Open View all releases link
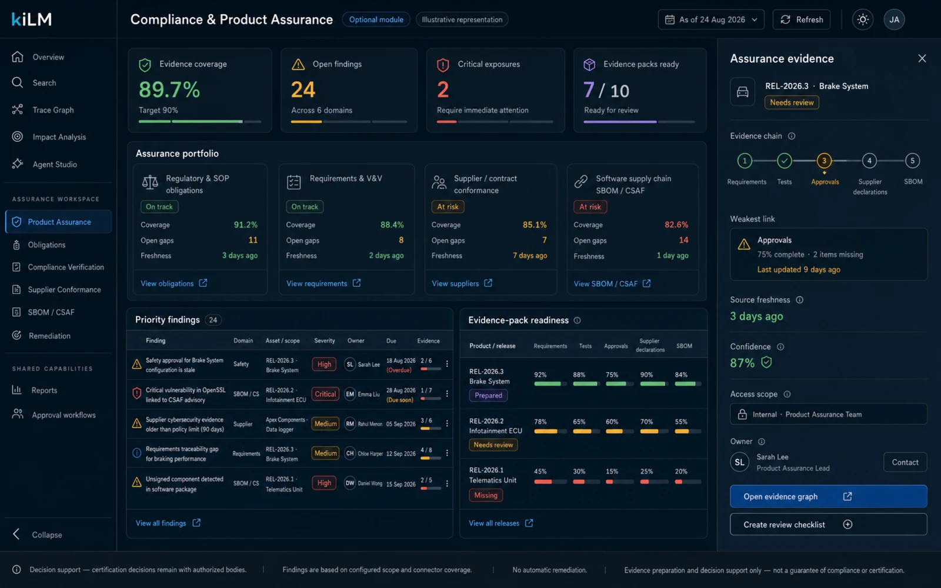 click(x=501, y=523)
